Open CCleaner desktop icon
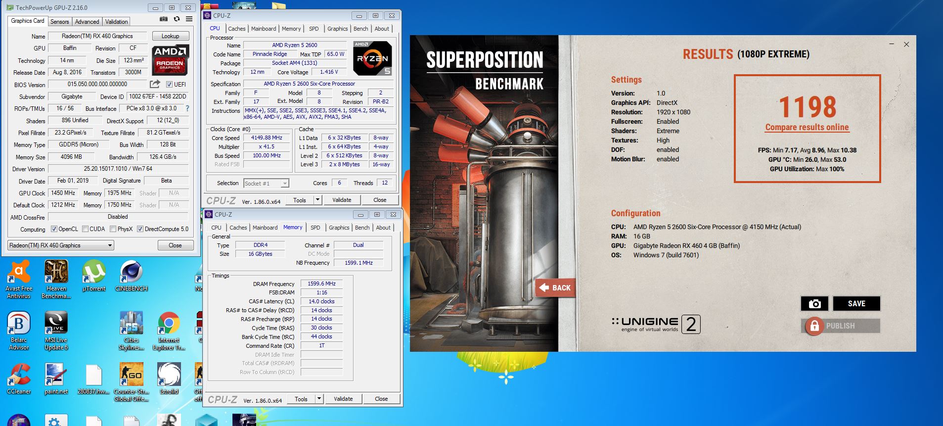 (19, 379)
